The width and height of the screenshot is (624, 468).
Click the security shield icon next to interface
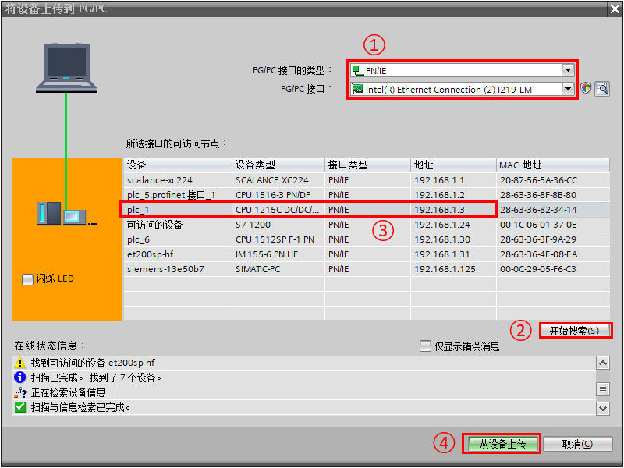click(x=586, y=88)
